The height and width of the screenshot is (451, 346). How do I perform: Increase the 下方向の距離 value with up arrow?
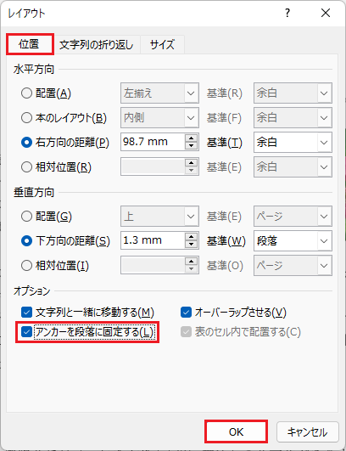coord(192,237)
